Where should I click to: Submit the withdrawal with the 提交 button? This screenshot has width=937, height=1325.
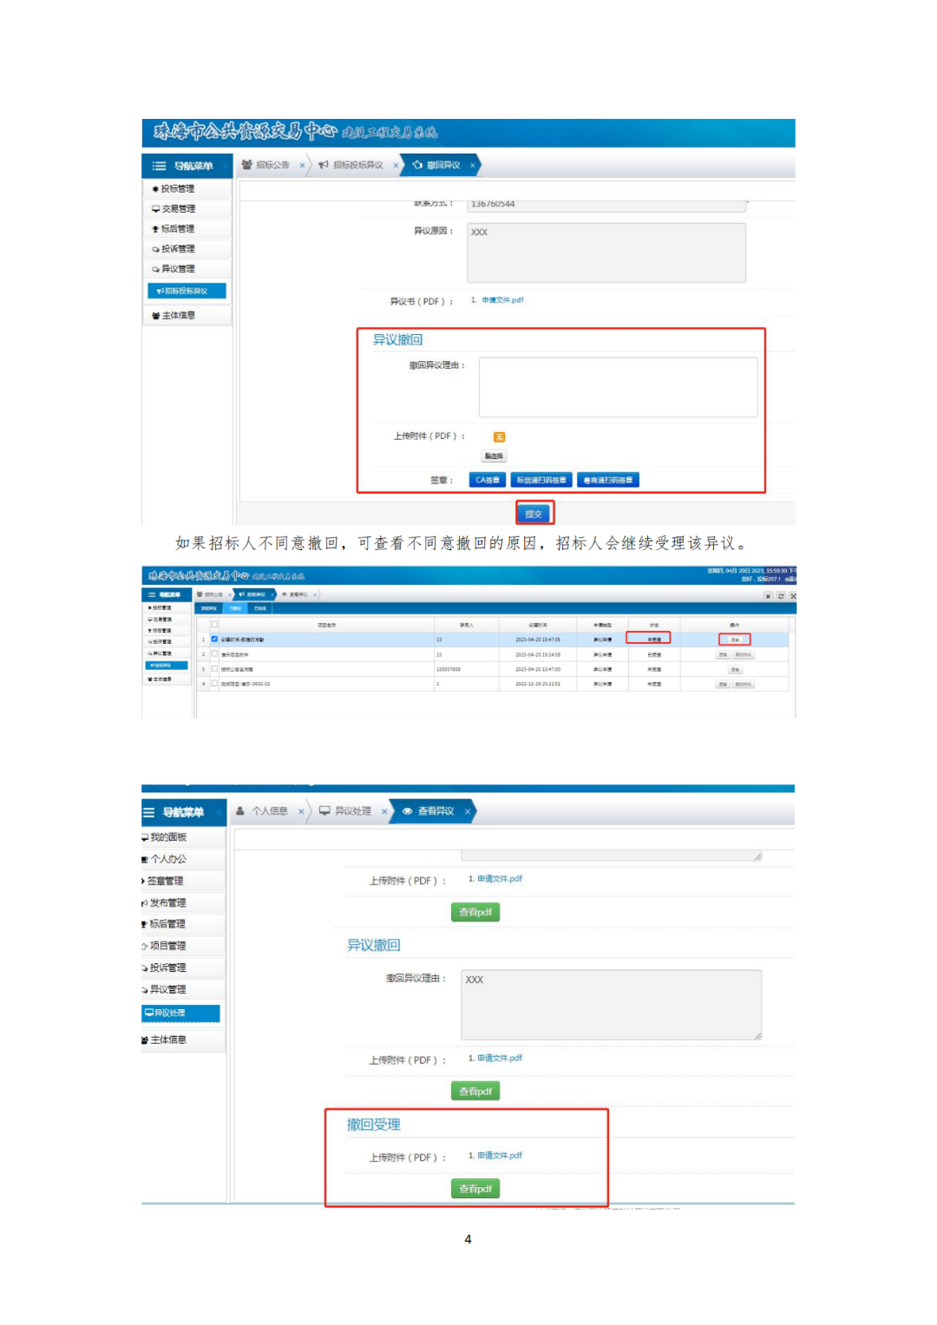[x=534, y=514]
